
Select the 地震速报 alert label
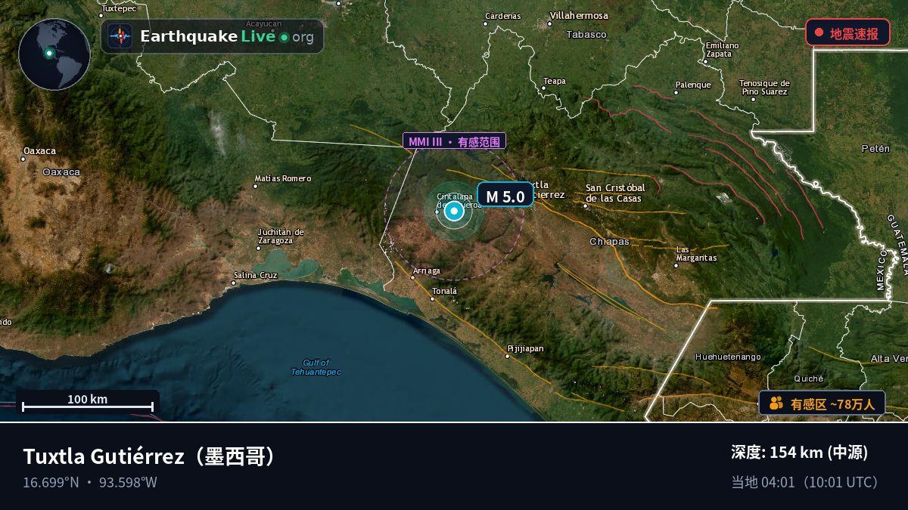coord(854,33)
